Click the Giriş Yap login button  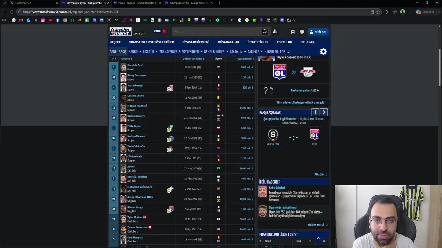(318, 32)
